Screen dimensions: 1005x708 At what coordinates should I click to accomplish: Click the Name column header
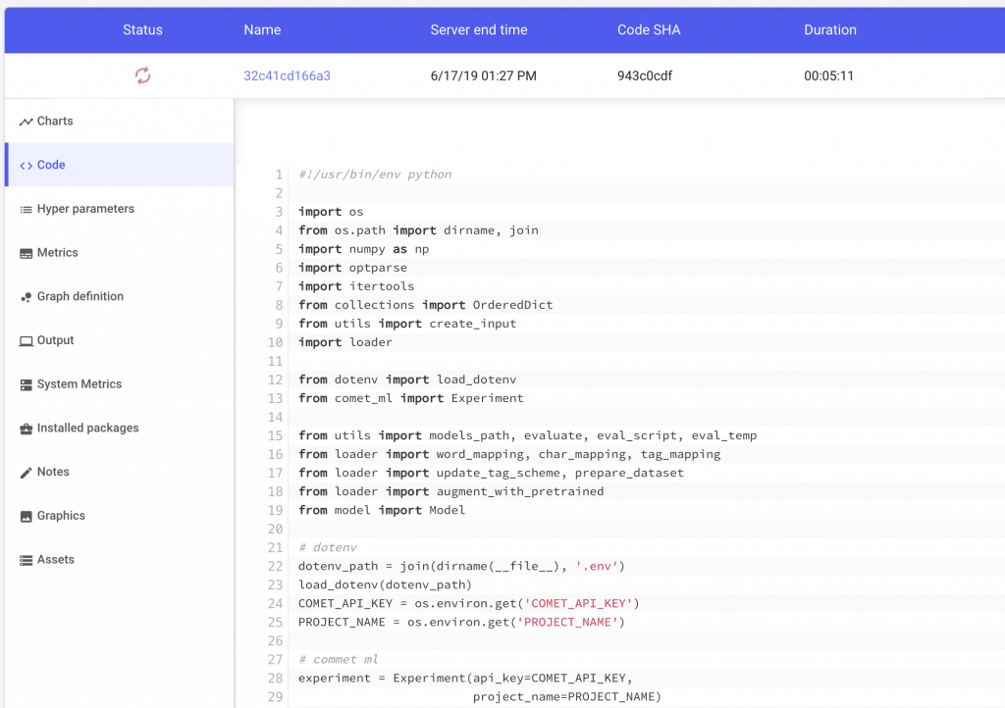coord(262,29)
